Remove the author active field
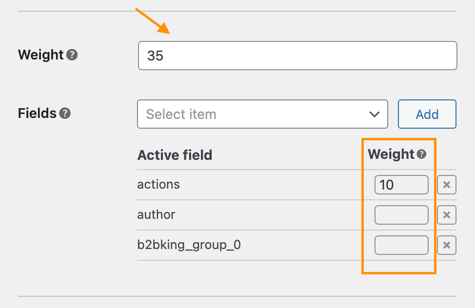Viewport: 475px width, 308px height. [447, 215]
